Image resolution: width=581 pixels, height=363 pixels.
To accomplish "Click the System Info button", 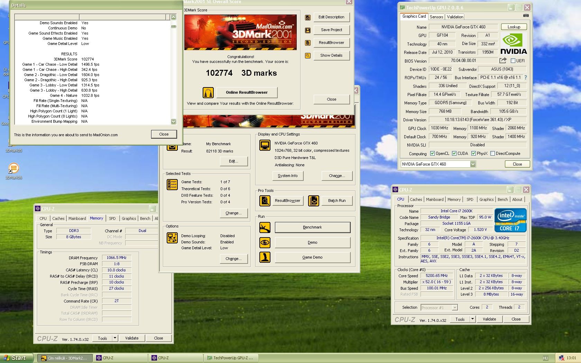I will point(287,176).
